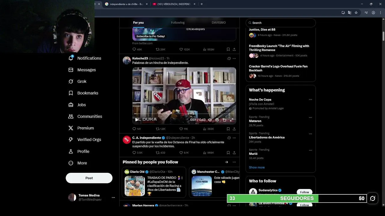
Task: Share the XDevelopers post
Action: 234,49
